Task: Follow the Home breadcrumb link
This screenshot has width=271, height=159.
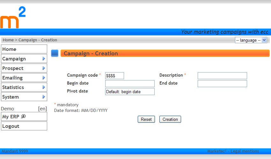Action: click(x=8, y=40)
